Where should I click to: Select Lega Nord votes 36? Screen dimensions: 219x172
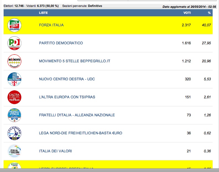[189, 133]
